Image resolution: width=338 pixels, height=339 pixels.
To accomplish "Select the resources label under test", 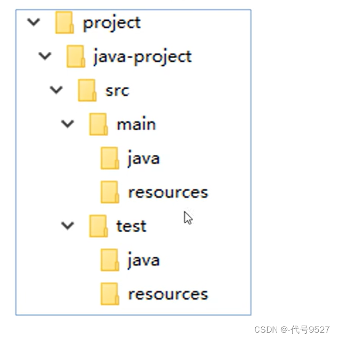I will (x=167, y=294).
